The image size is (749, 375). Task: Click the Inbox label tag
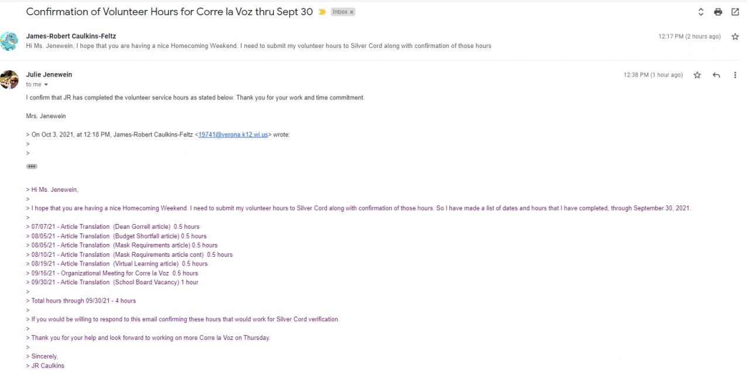click(x=339, y=12)
